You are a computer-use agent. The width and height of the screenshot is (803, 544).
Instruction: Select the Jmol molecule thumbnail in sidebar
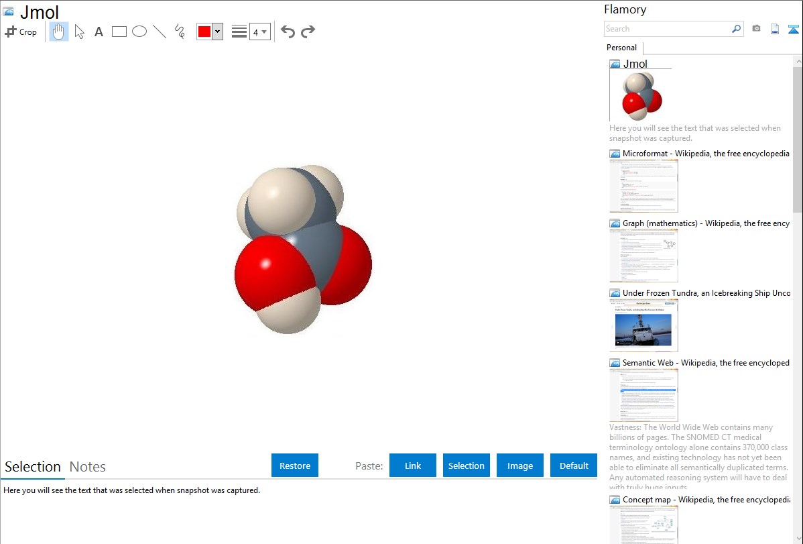point(641,95)
